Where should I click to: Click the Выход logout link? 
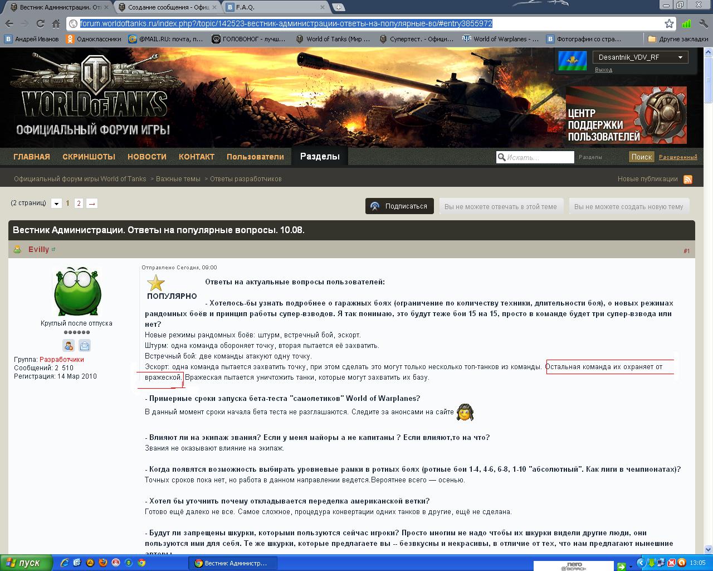coord(603,70)
